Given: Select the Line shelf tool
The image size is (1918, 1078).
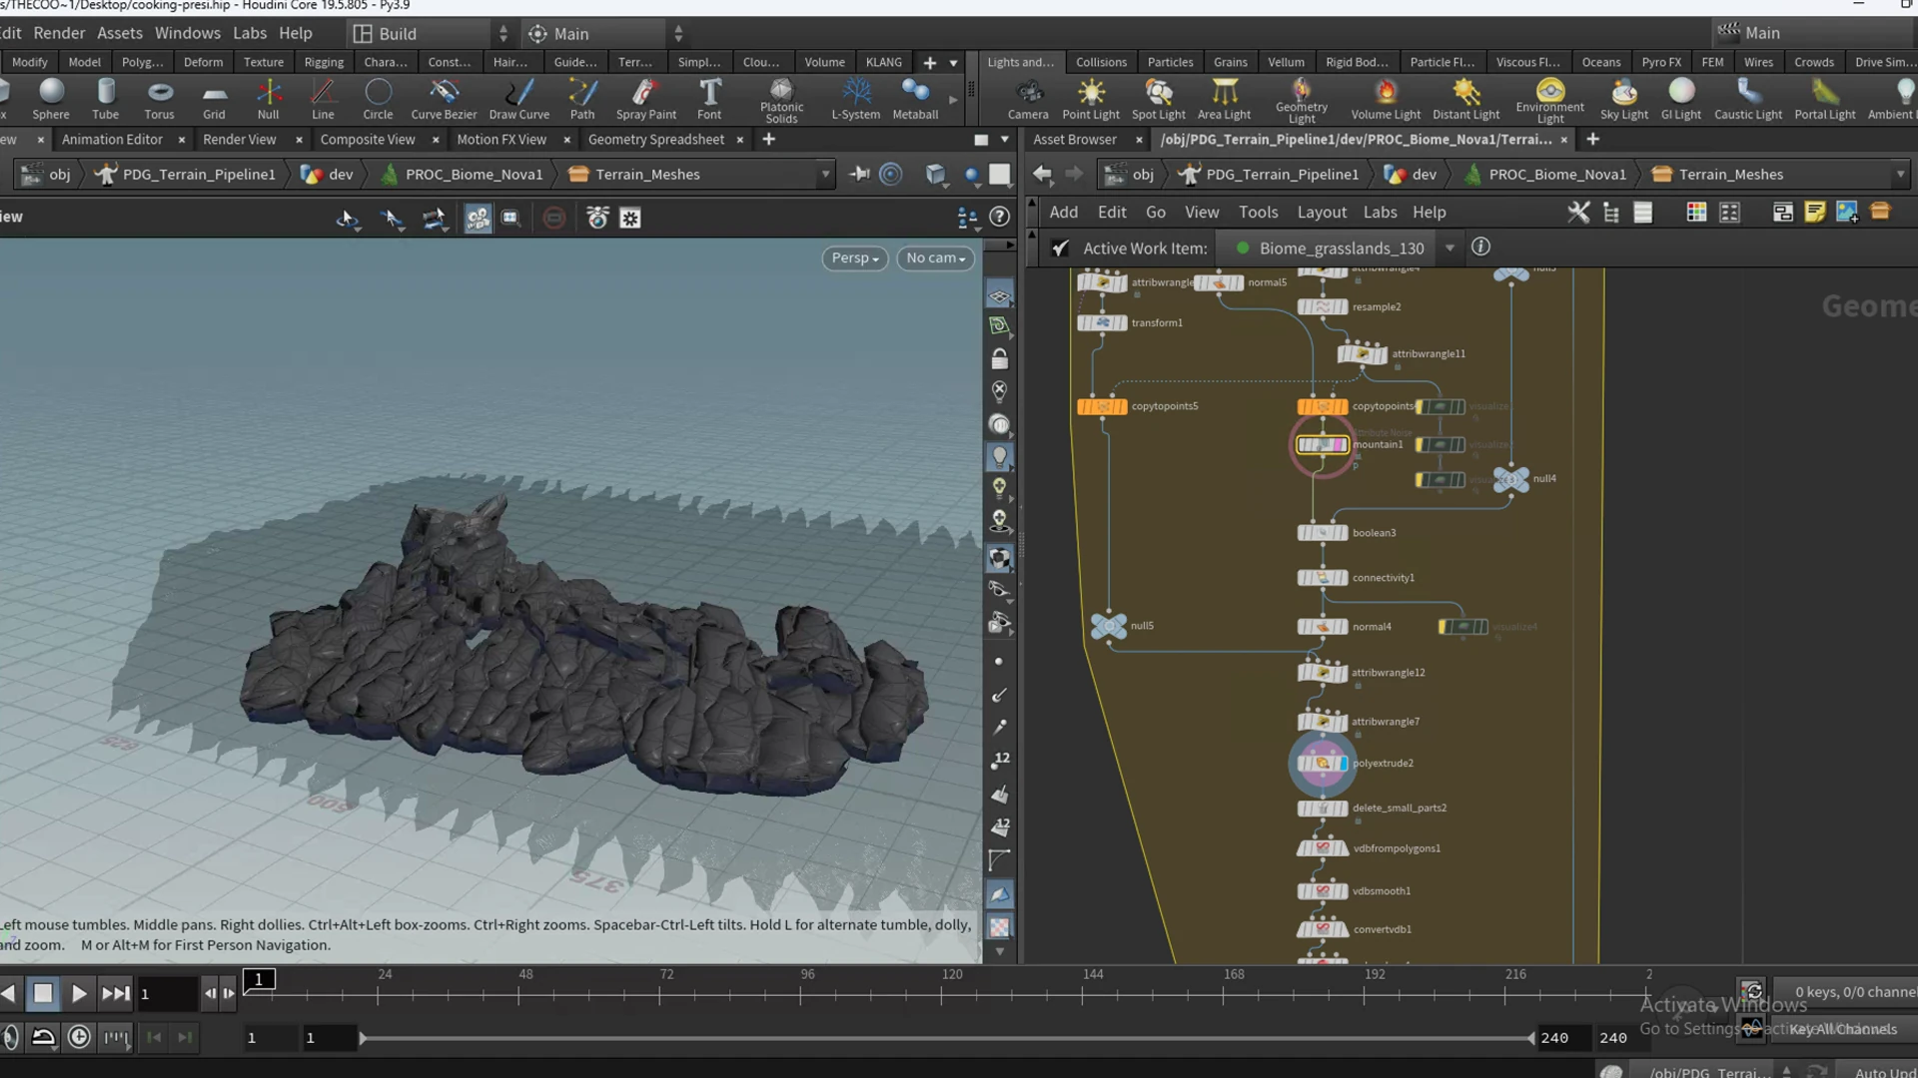Looking at the screenshot, I should 323,100.
